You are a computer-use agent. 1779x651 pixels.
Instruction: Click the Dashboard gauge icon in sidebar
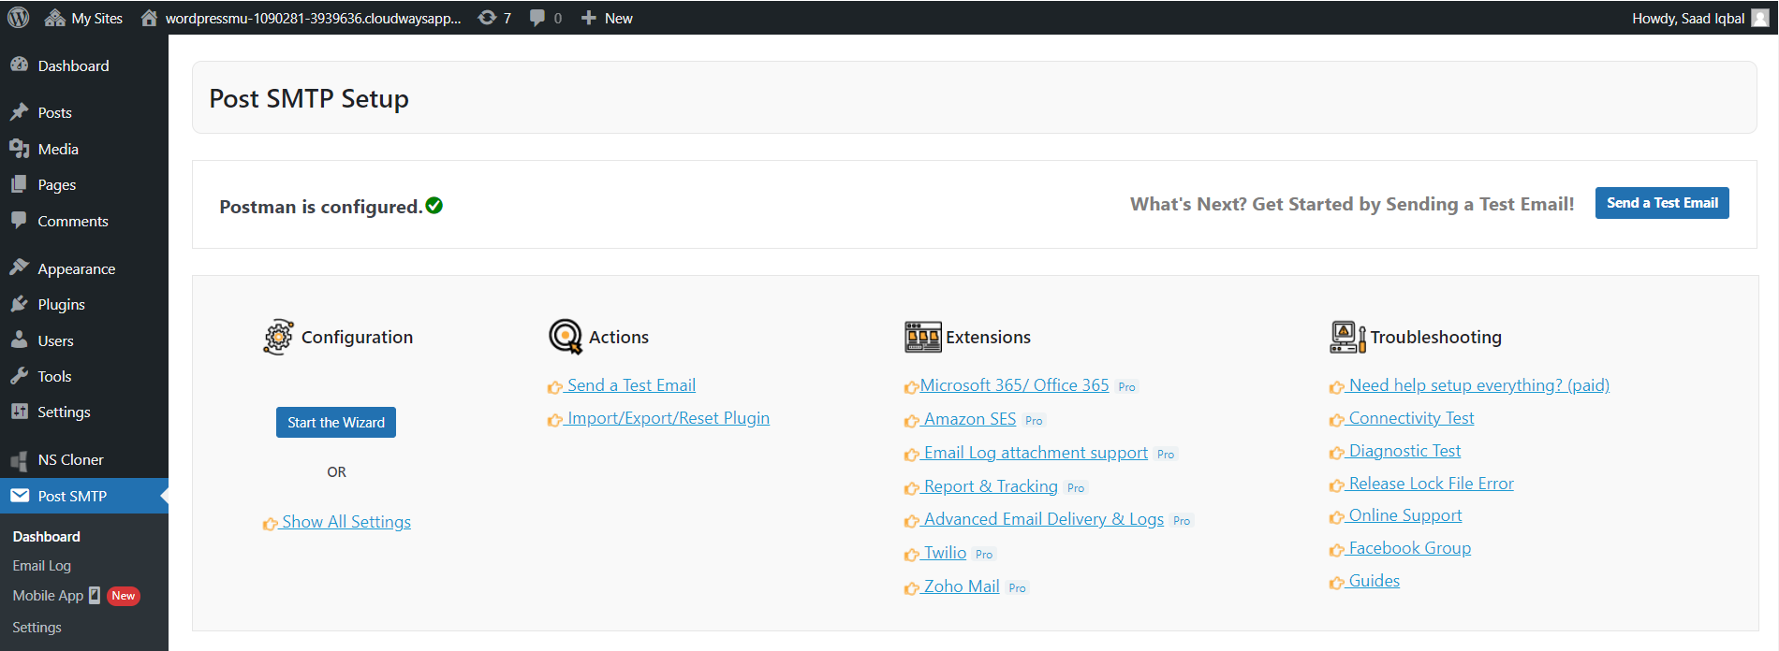[x=19, y=65]
